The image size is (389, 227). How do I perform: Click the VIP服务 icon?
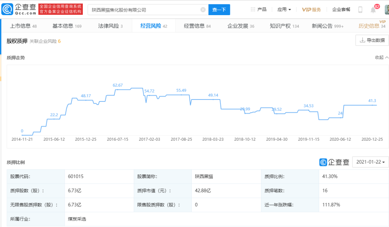(x=311, y=10)
